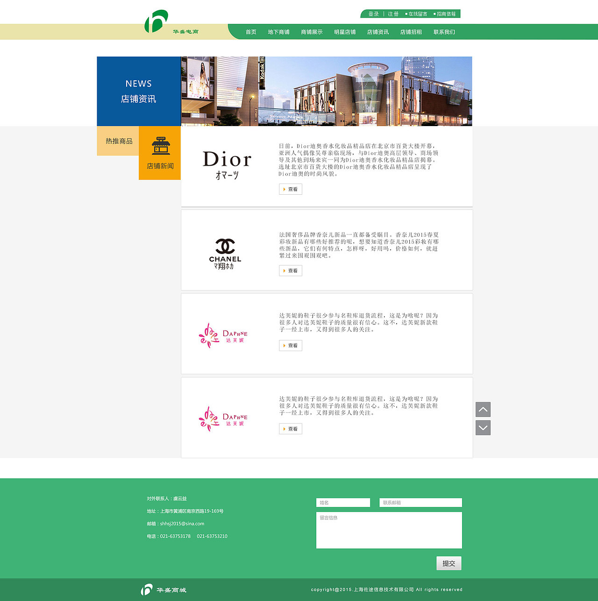
Task: Open the shop icon above 店铺新闻
Action: (x=161, y=146)
